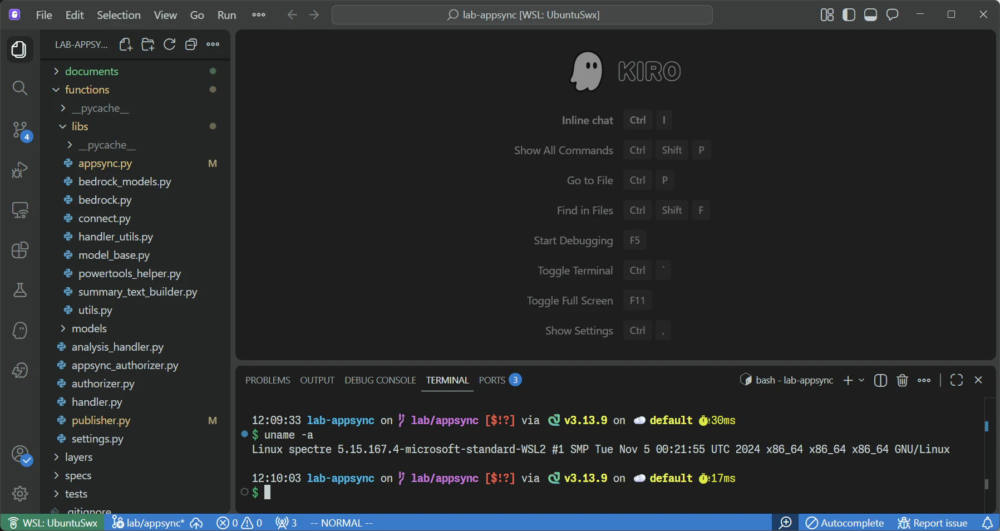
Task: Toggle the primary side bar visibility
Action: point(849,15)
